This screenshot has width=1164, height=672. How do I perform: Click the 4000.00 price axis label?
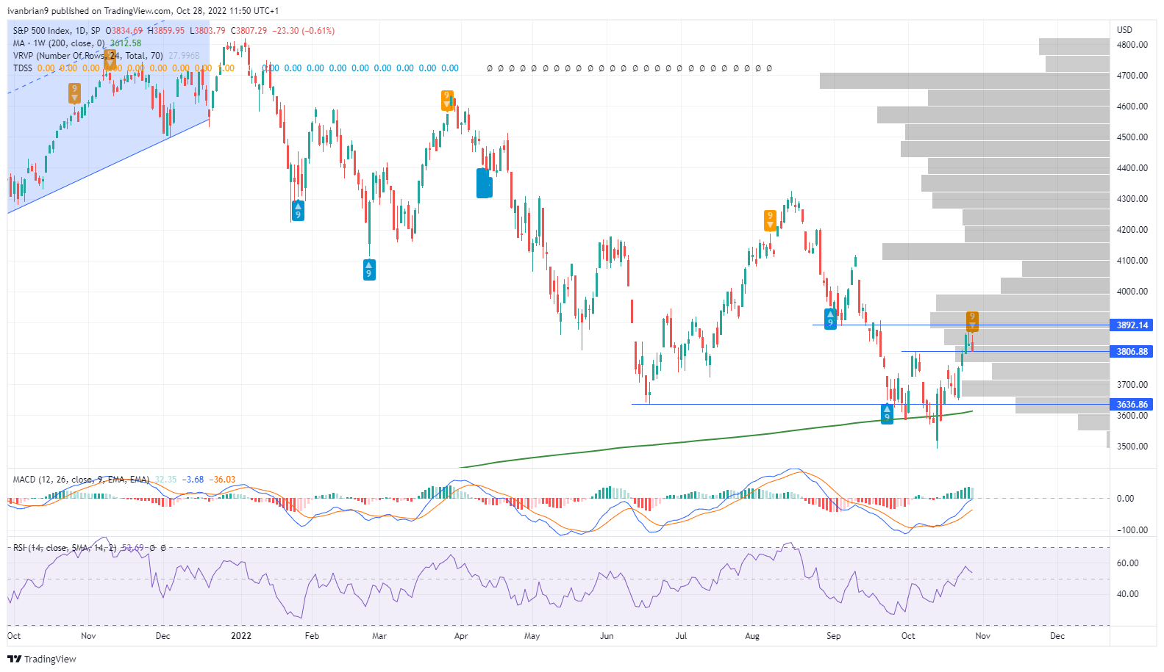pos(1132,292)
